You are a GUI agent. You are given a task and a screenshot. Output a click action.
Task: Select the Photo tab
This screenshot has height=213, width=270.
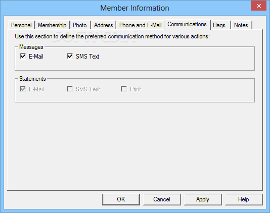pos(80,25)
